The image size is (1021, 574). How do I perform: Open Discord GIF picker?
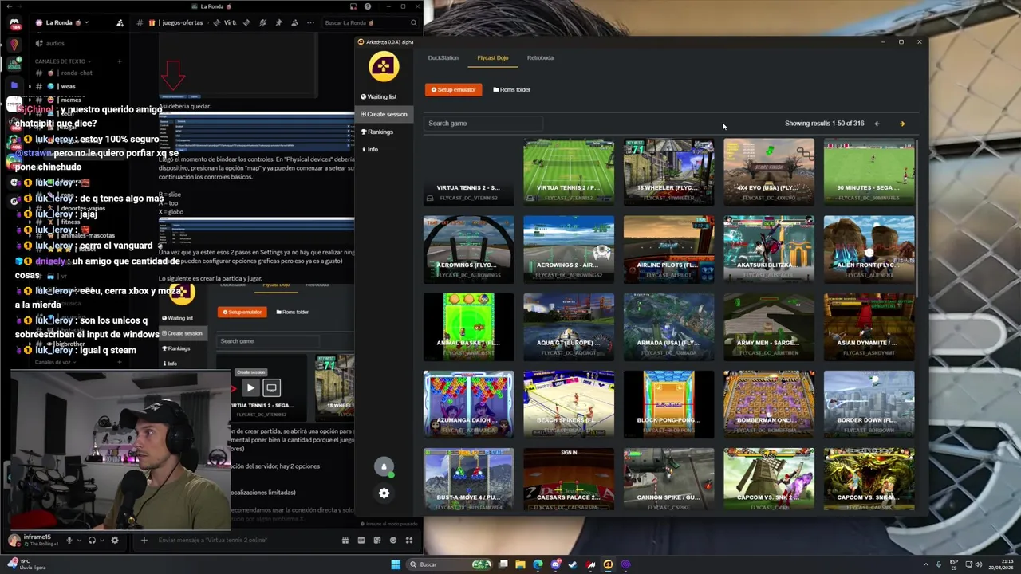click(x=361, y=540)
